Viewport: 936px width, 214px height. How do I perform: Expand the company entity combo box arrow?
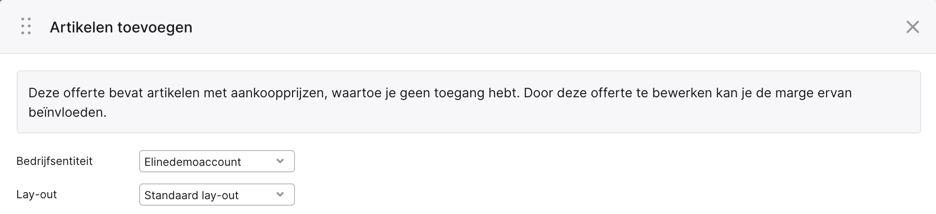(x=280, y=161)
